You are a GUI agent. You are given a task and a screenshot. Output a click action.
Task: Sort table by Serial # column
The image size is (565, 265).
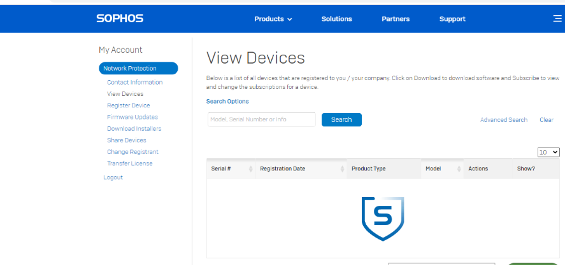231,168
